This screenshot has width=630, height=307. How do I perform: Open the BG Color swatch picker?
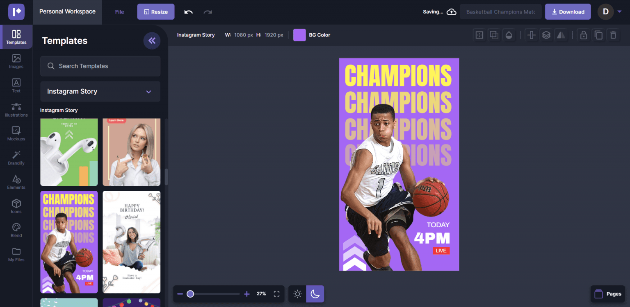(299, 35)
